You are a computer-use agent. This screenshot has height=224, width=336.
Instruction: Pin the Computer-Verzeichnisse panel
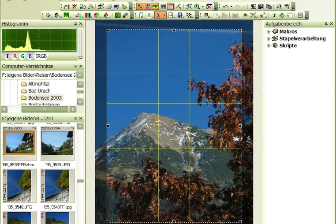pyautogui.click(x=75, y=66)
